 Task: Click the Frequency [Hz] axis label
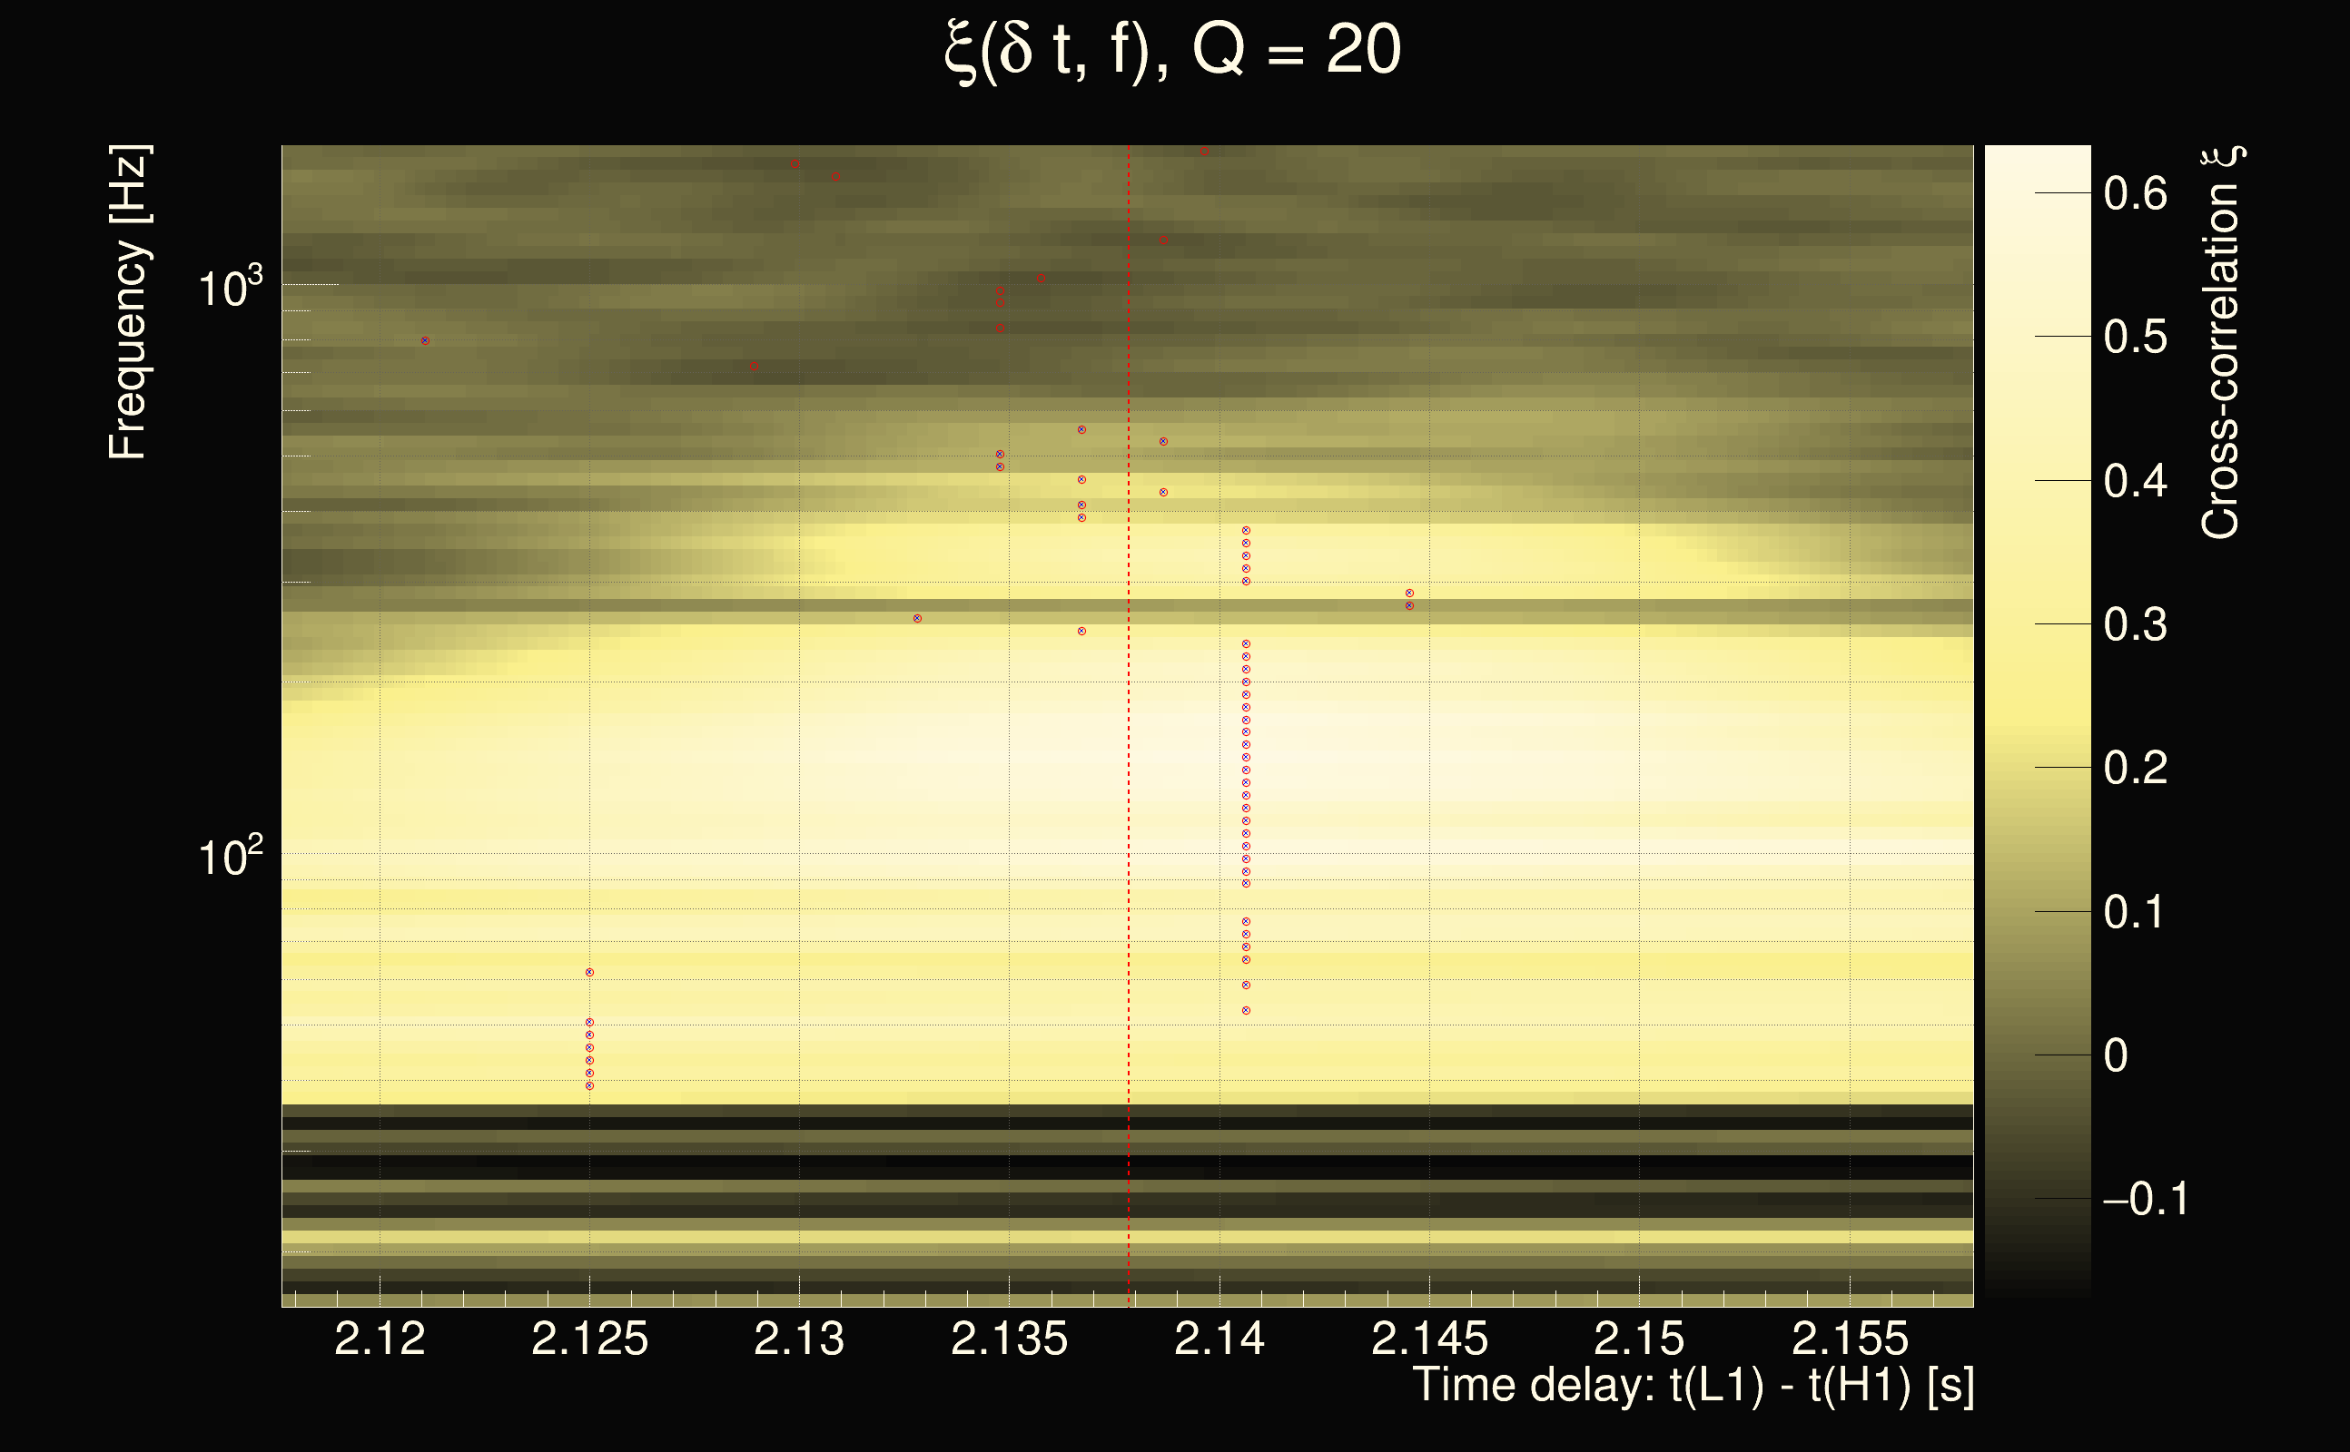pyautogui.click(x=128, y=302)
